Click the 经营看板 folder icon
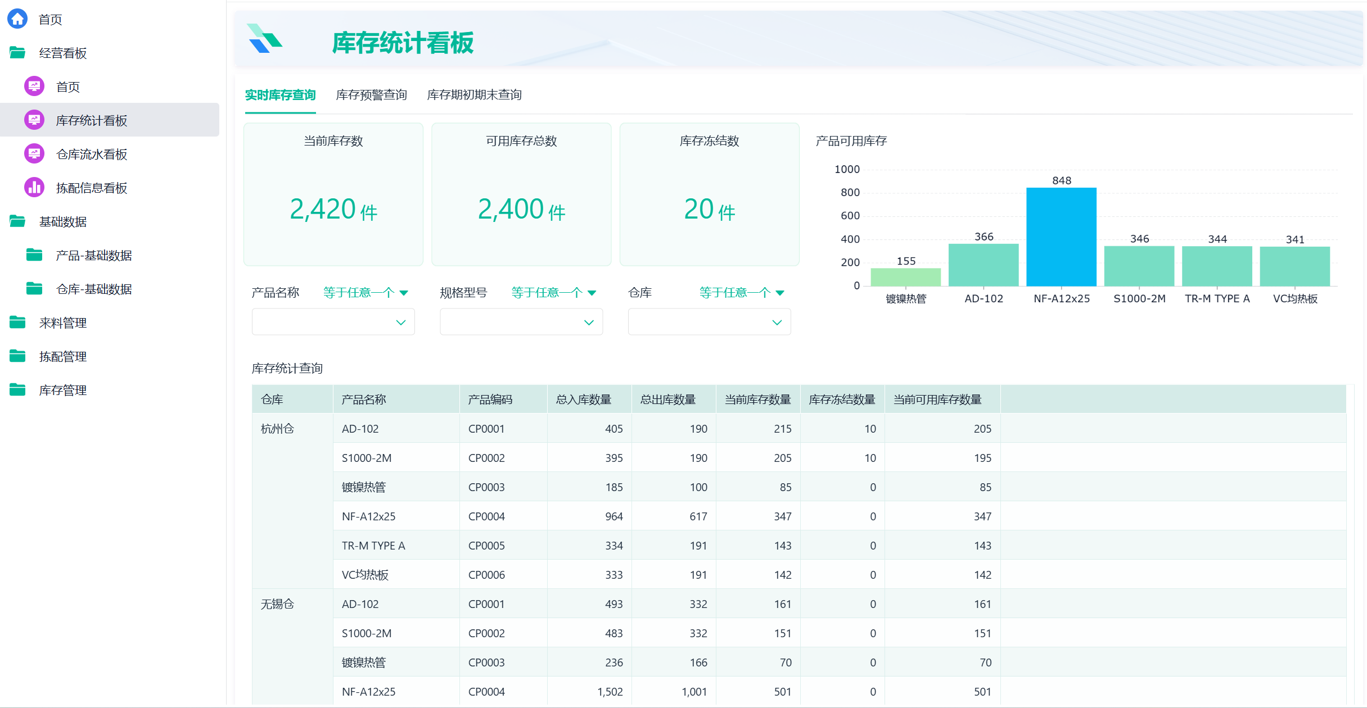 point(17,53)
